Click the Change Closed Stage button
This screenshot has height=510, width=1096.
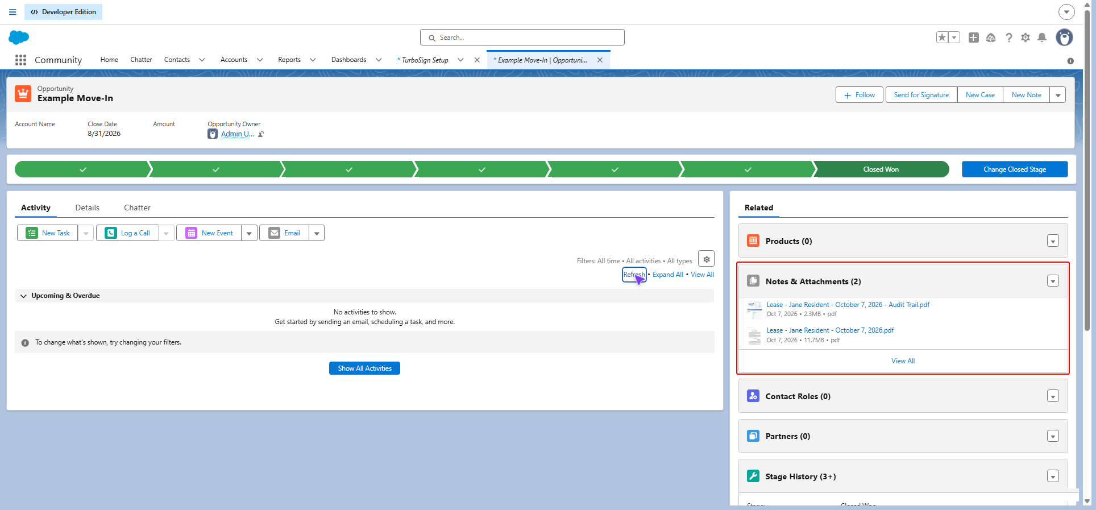click(x=1015, y=169)
